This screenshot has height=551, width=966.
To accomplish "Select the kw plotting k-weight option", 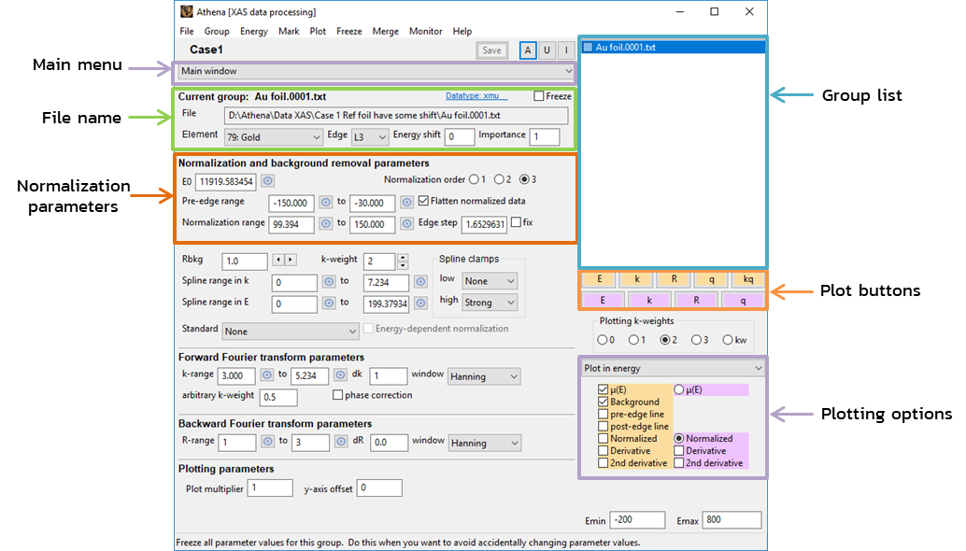I will pos(728,340).
